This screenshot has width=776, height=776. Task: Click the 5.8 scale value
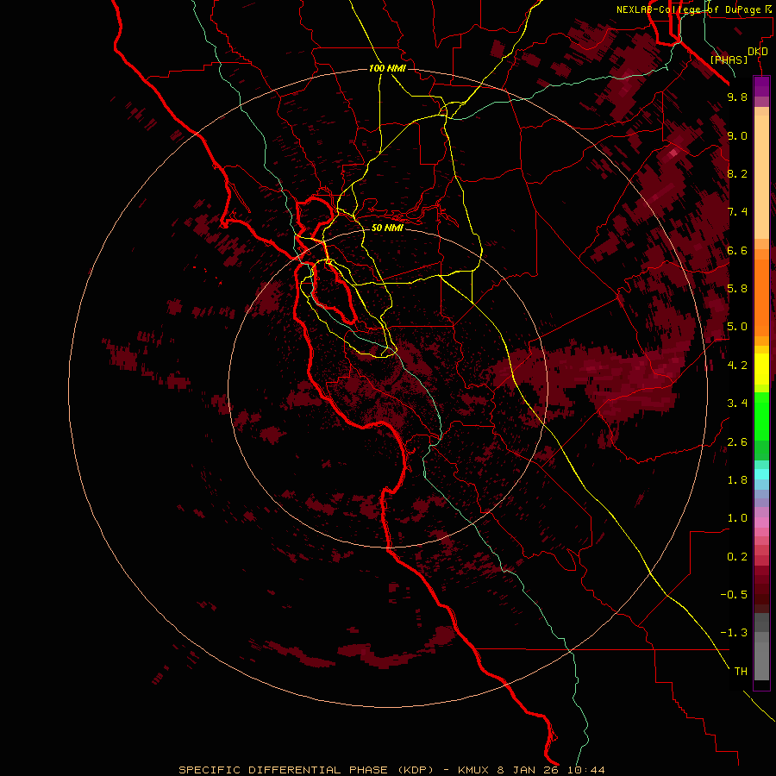click(x=737, y=289)
